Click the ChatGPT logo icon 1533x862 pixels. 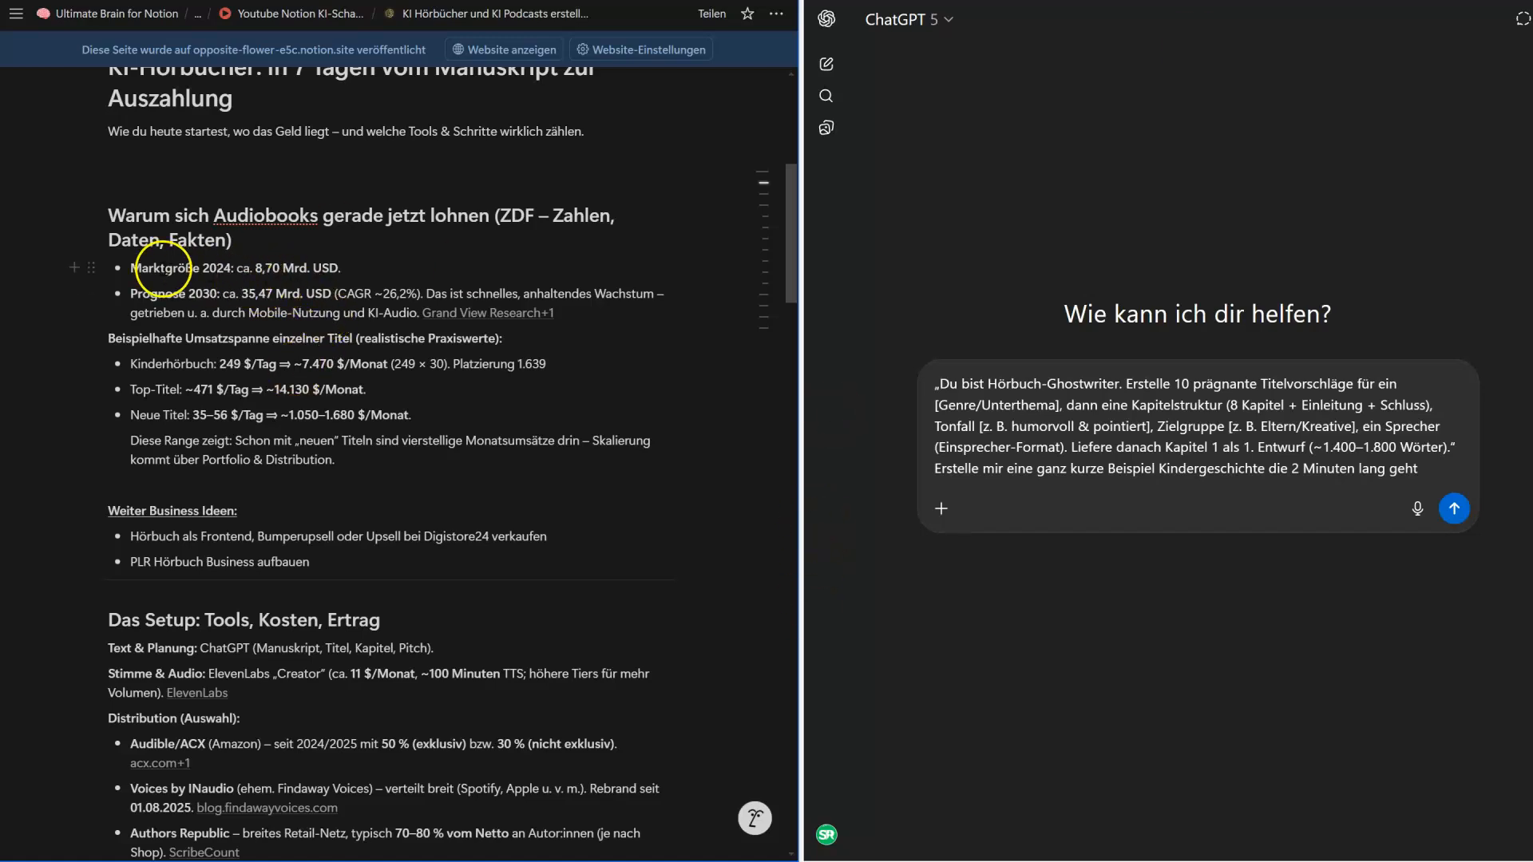[826, 19]
